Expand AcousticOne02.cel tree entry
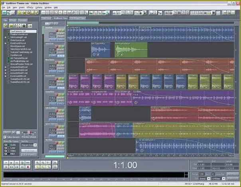This screenshot has width=241, height=187. 6,70
